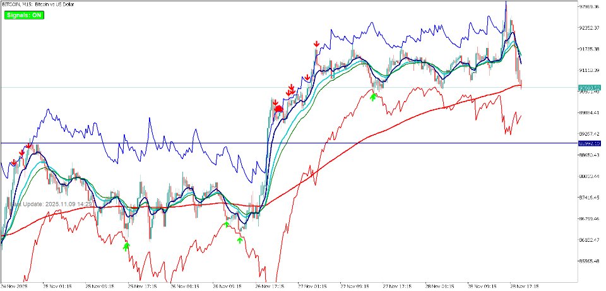
Task: Click the 87416.45 price axis label
Action: 590,198
